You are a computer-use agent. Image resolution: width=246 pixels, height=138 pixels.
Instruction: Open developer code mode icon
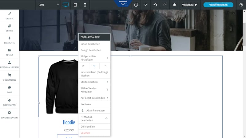pos(174,5)
